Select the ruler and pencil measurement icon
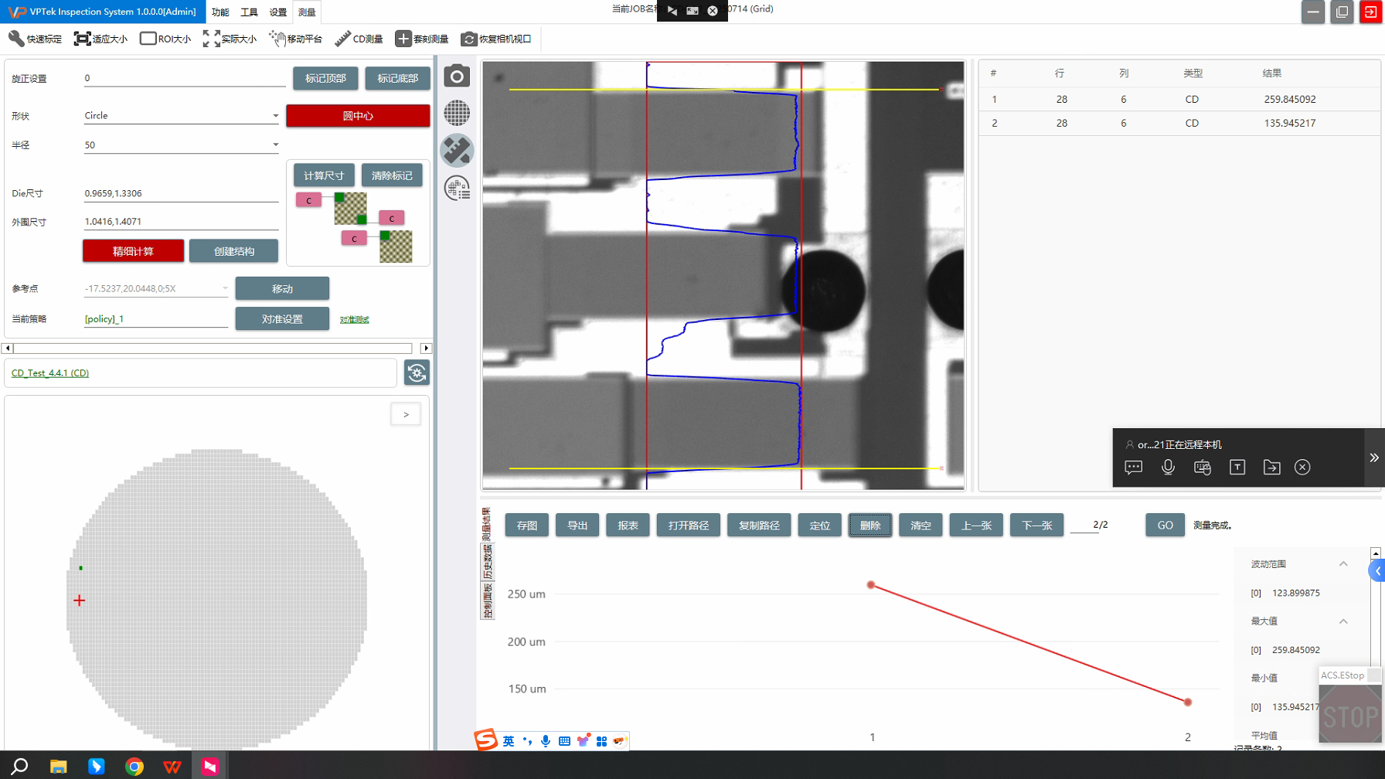This screenshot has width=1385, height=779. tap(457, 150)
